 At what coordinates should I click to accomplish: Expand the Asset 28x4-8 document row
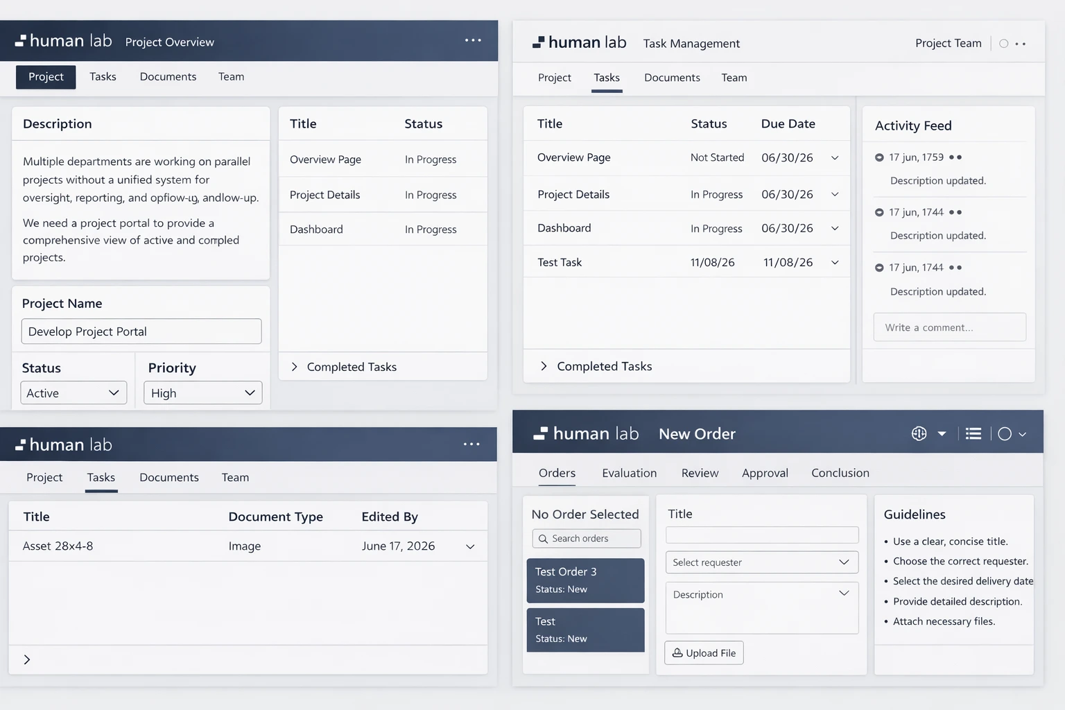tap(470, 546)
